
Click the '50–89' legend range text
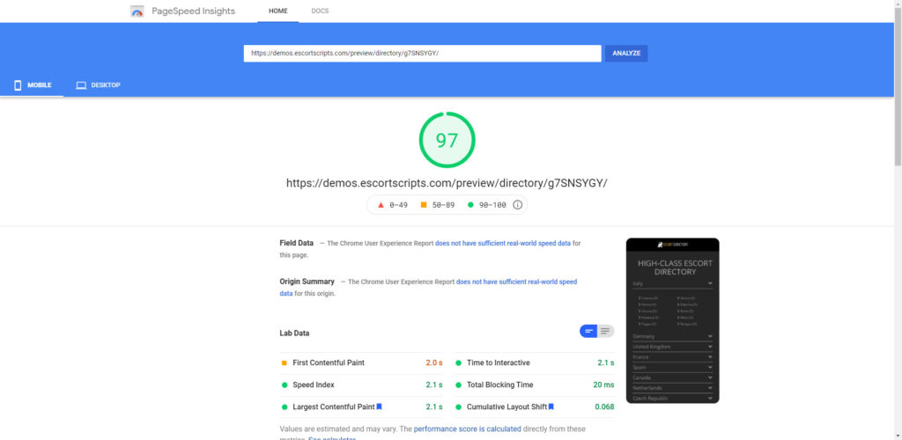[444, 205]
